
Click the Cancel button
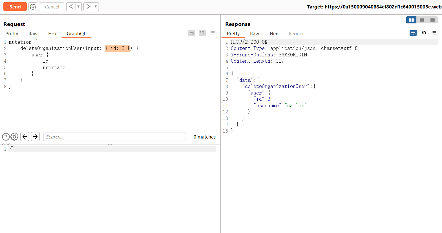(52, 7)
